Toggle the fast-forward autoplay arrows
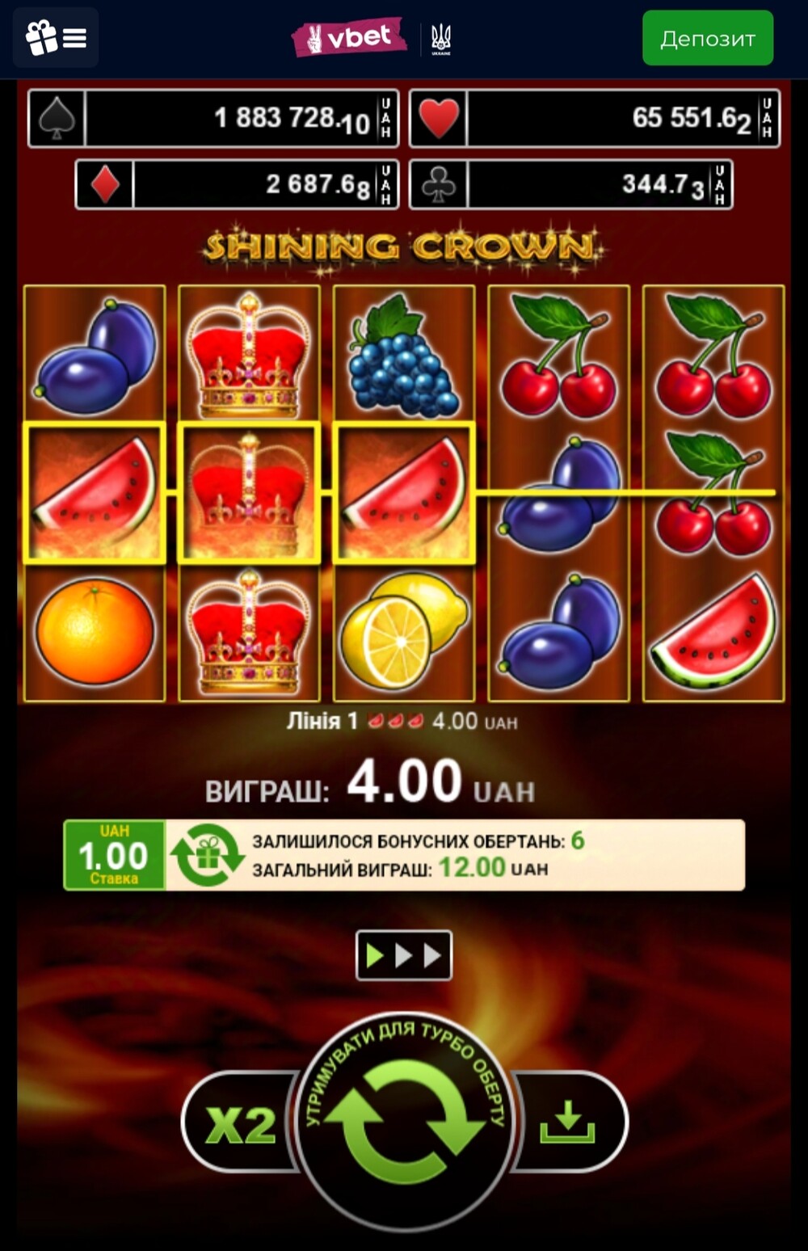 coord(404,956)
